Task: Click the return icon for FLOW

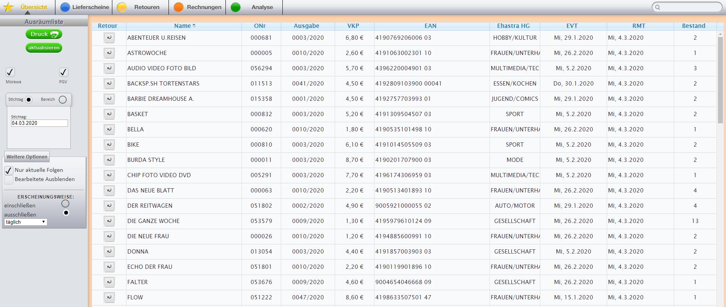Action: click(109, 297)
